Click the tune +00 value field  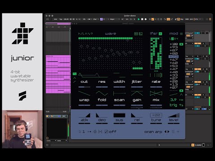pos(156,115)
